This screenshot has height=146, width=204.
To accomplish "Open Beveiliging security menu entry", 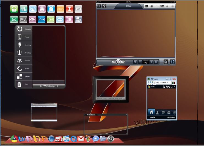I will pos(24,53).
